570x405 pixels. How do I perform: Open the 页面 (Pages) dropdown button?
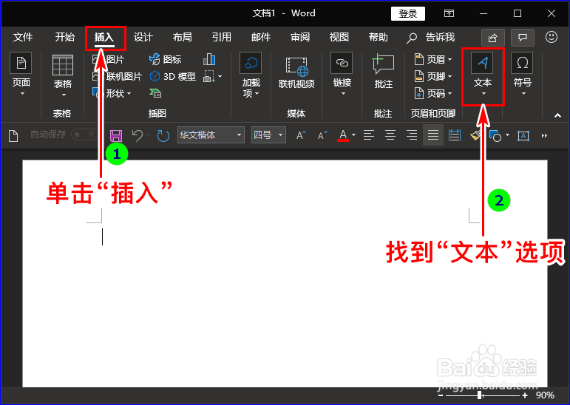point(21,74)
